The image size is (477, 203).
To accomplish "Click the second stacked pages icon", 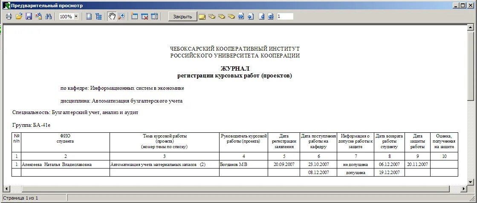I will tap(222, 17).
